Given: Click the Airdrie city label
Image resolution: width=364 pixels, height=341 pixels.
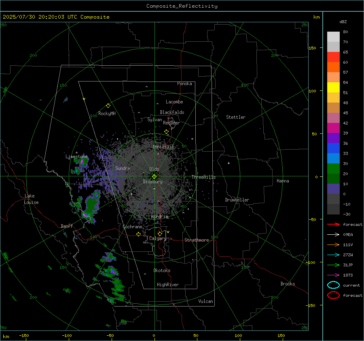Looking at the screenshot, I should (159, 217).
